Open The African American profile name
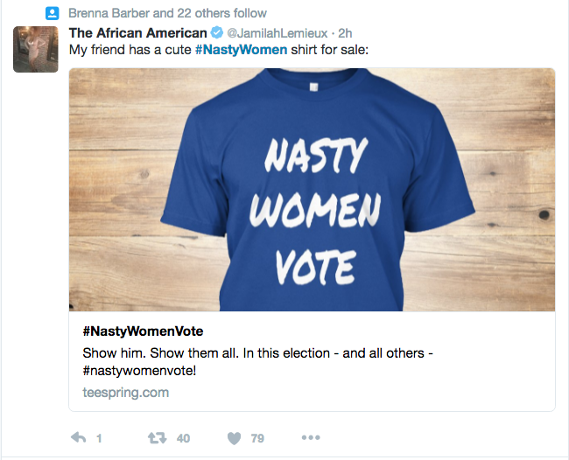This screenshot has width=569, height=460. pyautogui.click(x=137, y=33)
